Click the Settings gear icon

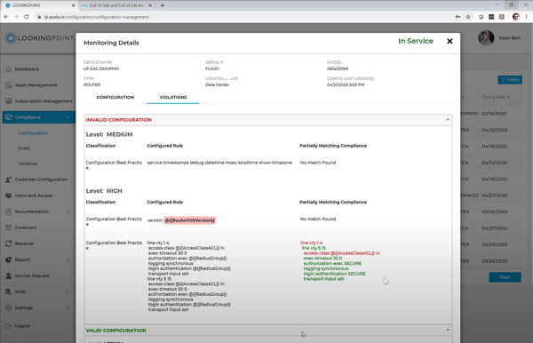click(9, 307)
